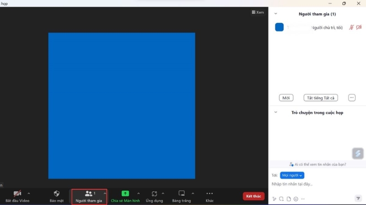Open the Ứng dụng apps icon
Image resolution: width=366 pixels, height=205 pixels.
pyautogui.click(x=154, y=194)
